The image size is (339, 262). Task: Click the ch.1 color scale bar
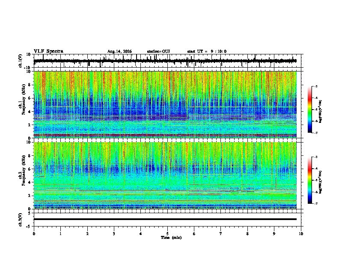(x=310, y=110)
